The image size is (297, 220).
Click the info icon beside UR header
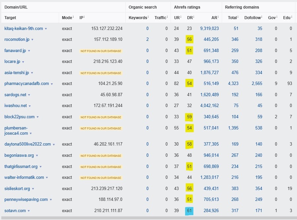[x=181, y=17]
